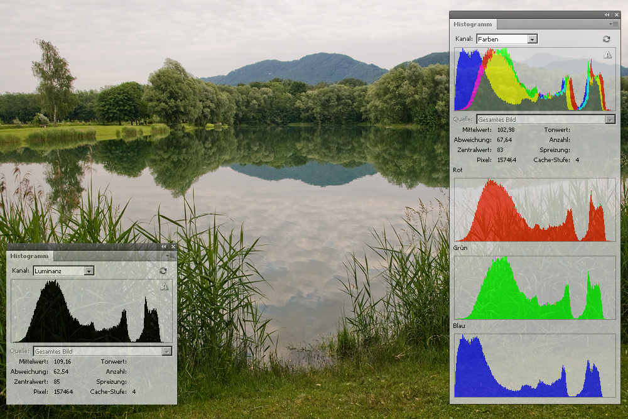Screen dimensions: 628x419
Task: Open the Kanal dropdown showing Farben
Action: [507, 39]
